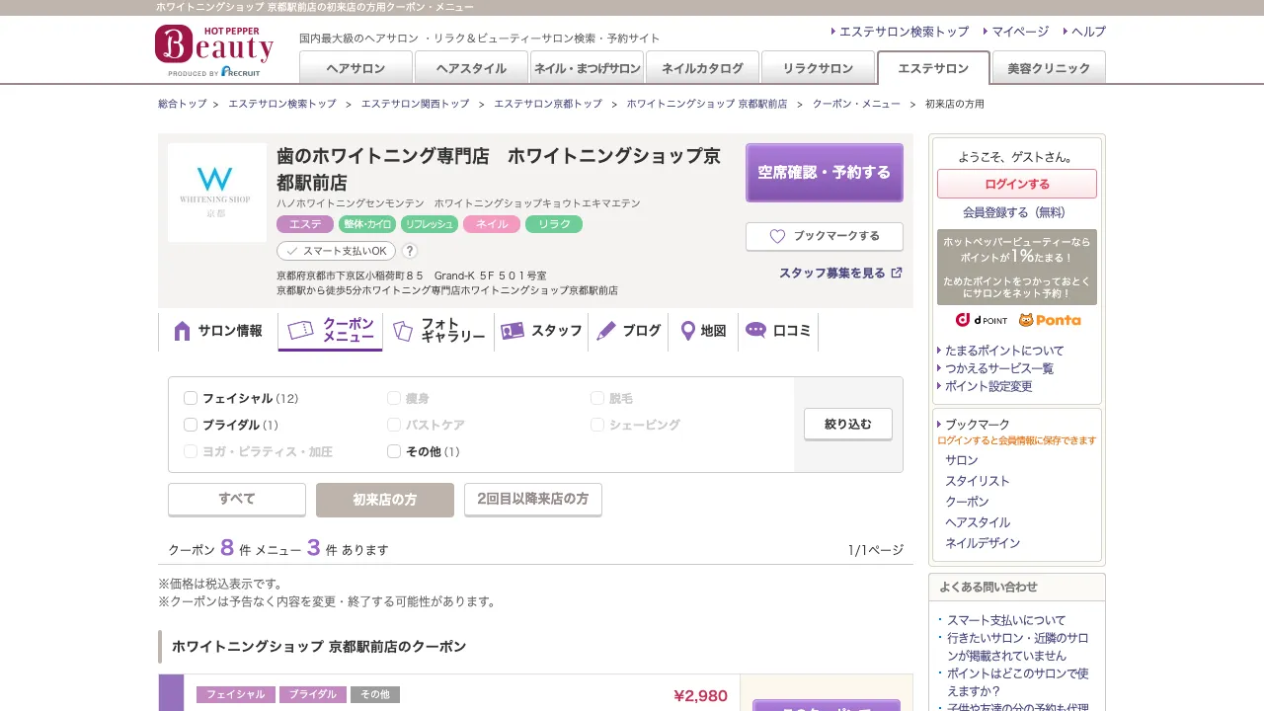Click the disabled ヨガ・ピラティス・加圧 checkbox
1264x711 pixels.
pos(191,451)
